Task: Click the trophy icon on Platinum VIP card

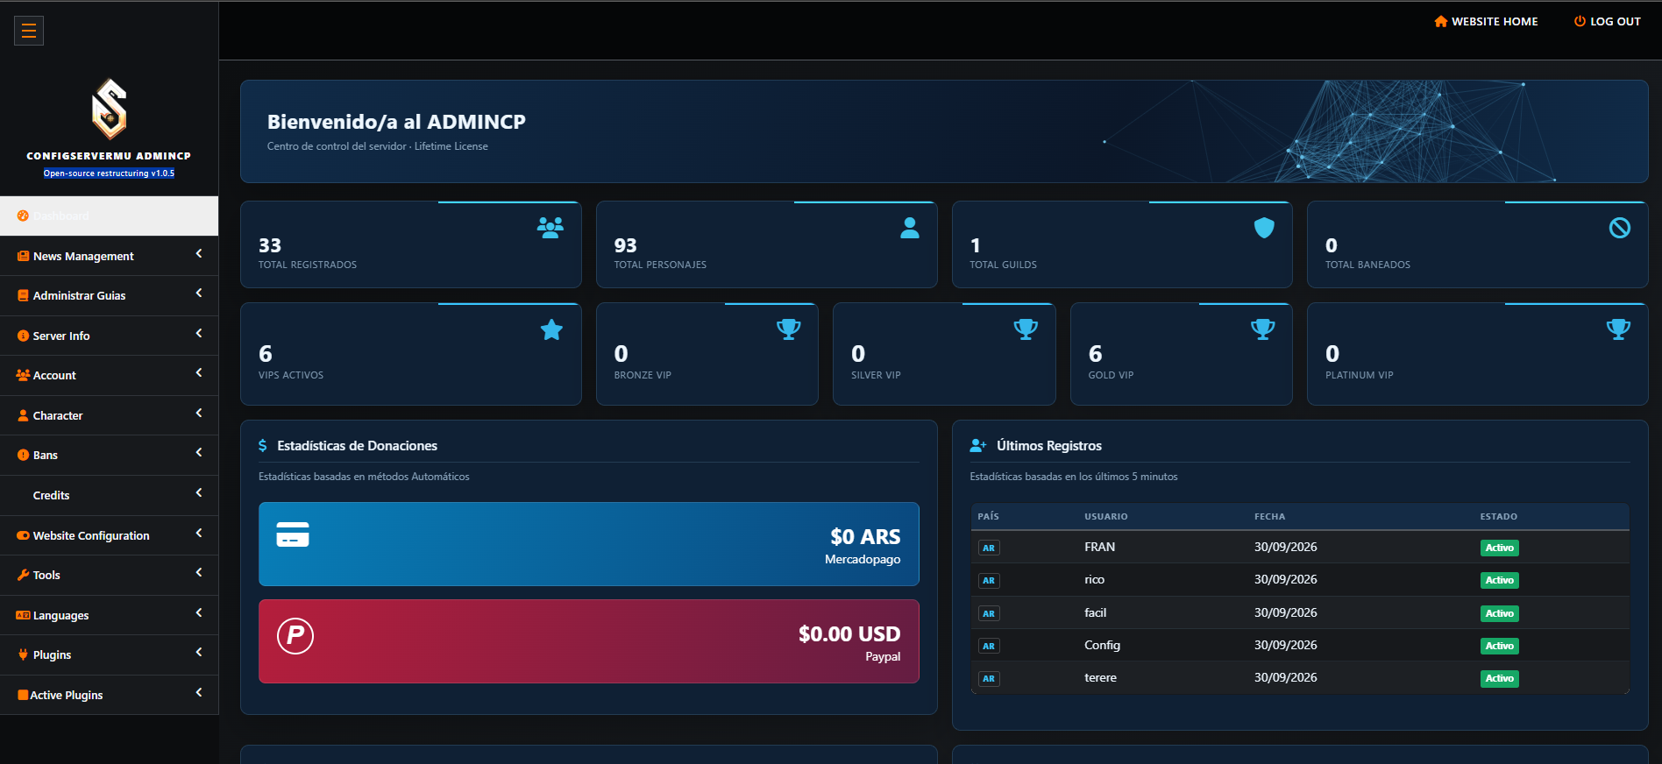Action: point(1619,329)
